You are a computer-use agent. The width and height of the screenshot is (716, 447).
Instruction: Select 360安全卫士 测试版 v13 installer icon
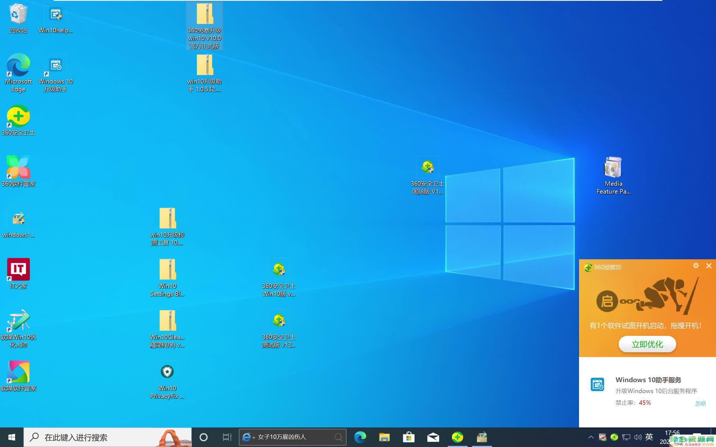(x=279, y=329)
